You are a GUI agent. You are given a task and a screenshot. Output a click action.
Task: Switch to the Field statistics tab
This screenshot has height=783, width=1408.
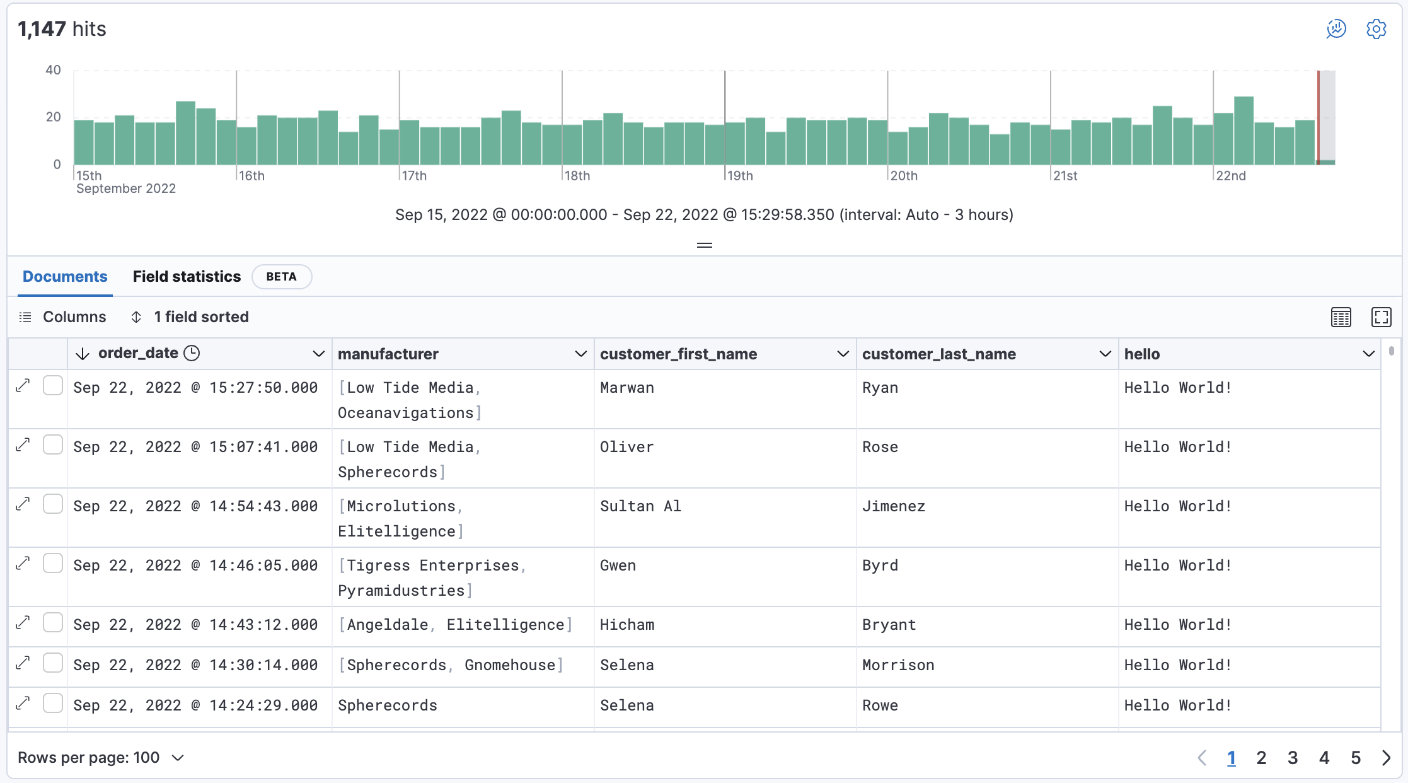[187, 277]
